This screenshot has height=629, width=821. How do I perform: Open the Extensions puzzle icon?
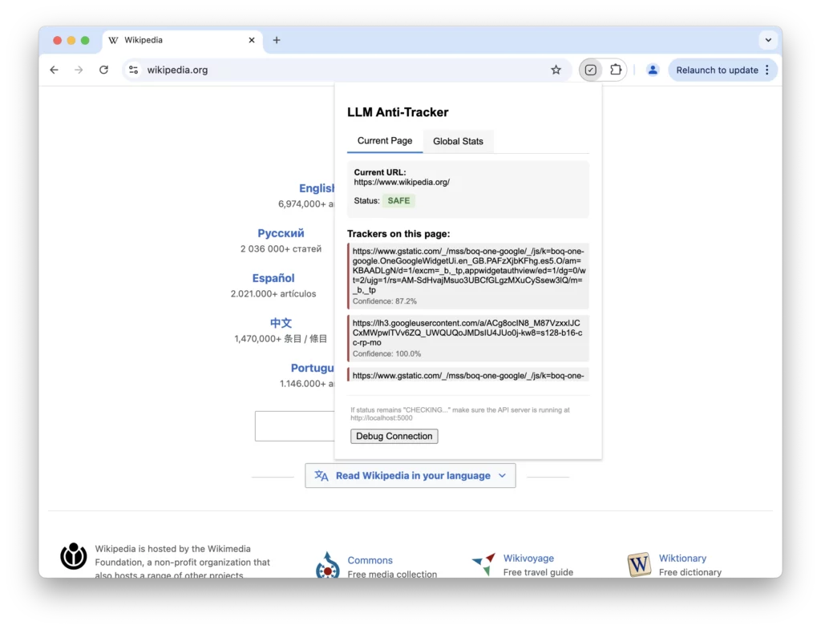(x=616, y=70)
